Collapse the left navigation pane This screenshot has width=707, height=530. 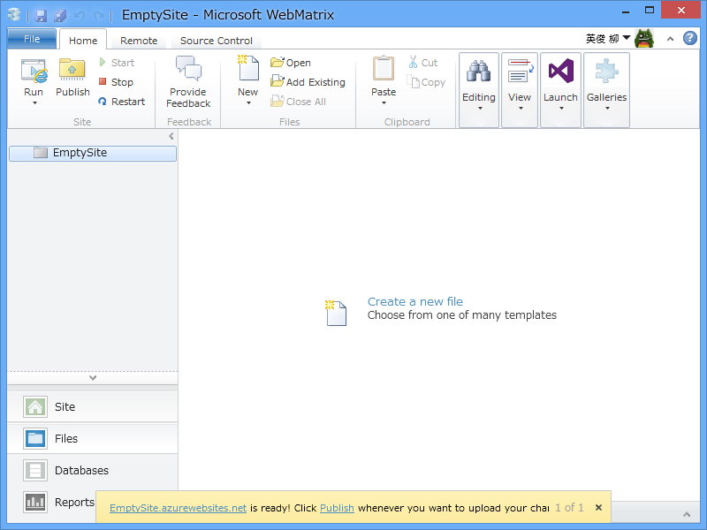pyautogui.click(x=171, y=136)
